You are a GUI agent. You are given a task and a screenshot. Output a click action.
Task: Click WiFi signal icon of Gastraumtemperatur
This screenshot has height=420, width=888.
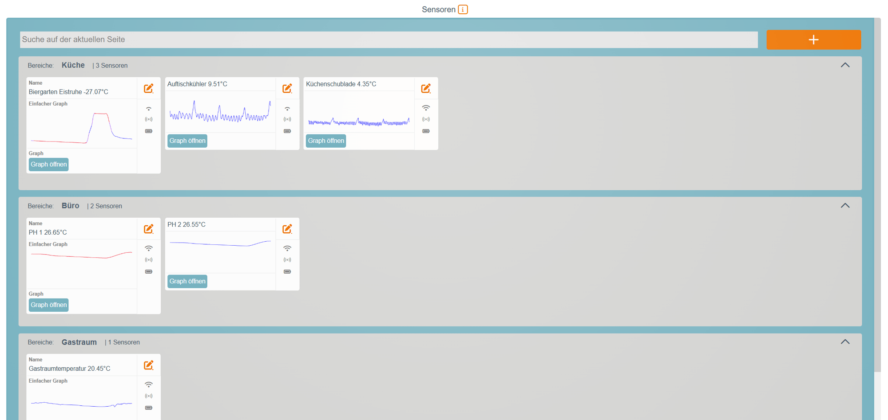pos(149,385)
